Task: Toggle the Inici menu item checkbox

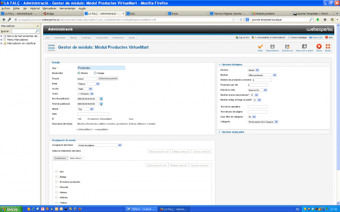Action: tap(56, 172)
